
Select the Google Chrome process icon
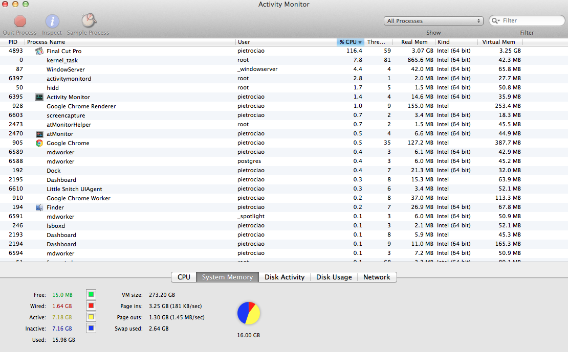39,143
